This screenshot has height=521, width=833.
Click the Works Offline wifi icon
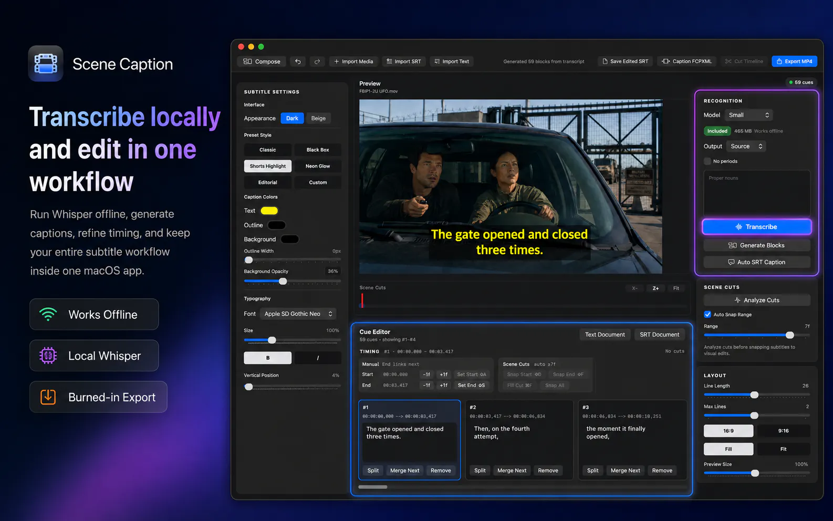[x=48, y=315]
